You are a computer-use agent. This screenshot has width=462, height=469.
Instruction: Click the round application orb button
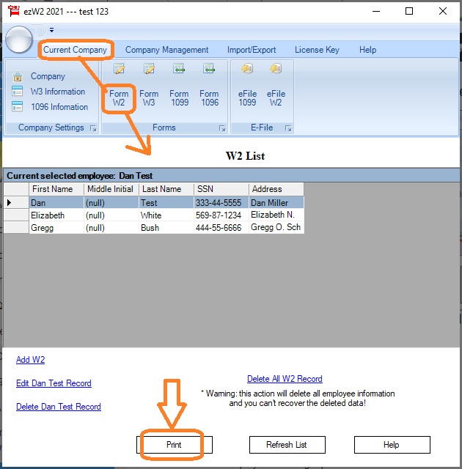click(18, 39)
